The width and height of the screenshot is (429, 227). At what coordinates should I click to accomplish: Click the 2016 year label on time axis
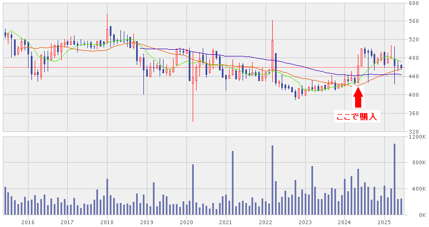[x=28, y=222]
